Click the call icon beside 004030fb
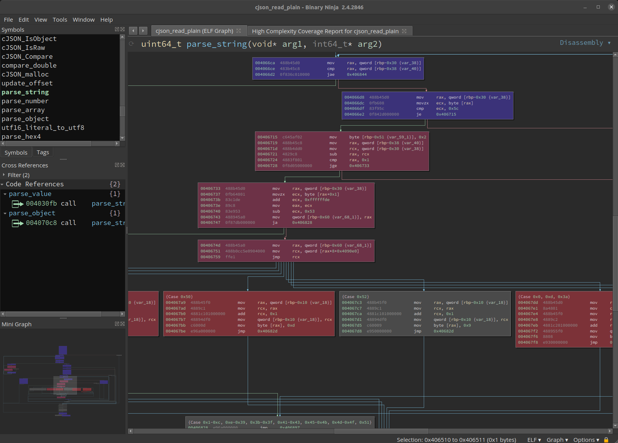Image resolution: width=618 pixels, height=443 pixels. click(17, 204)
